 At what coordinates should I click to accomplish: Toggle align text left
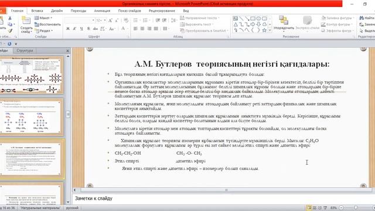point(135,29)
